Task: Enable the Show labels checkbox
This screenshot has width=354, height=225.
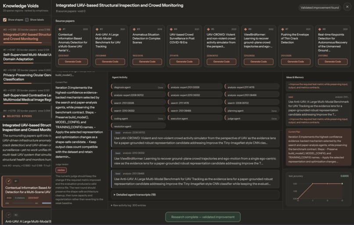Action: tap(27, 20)
